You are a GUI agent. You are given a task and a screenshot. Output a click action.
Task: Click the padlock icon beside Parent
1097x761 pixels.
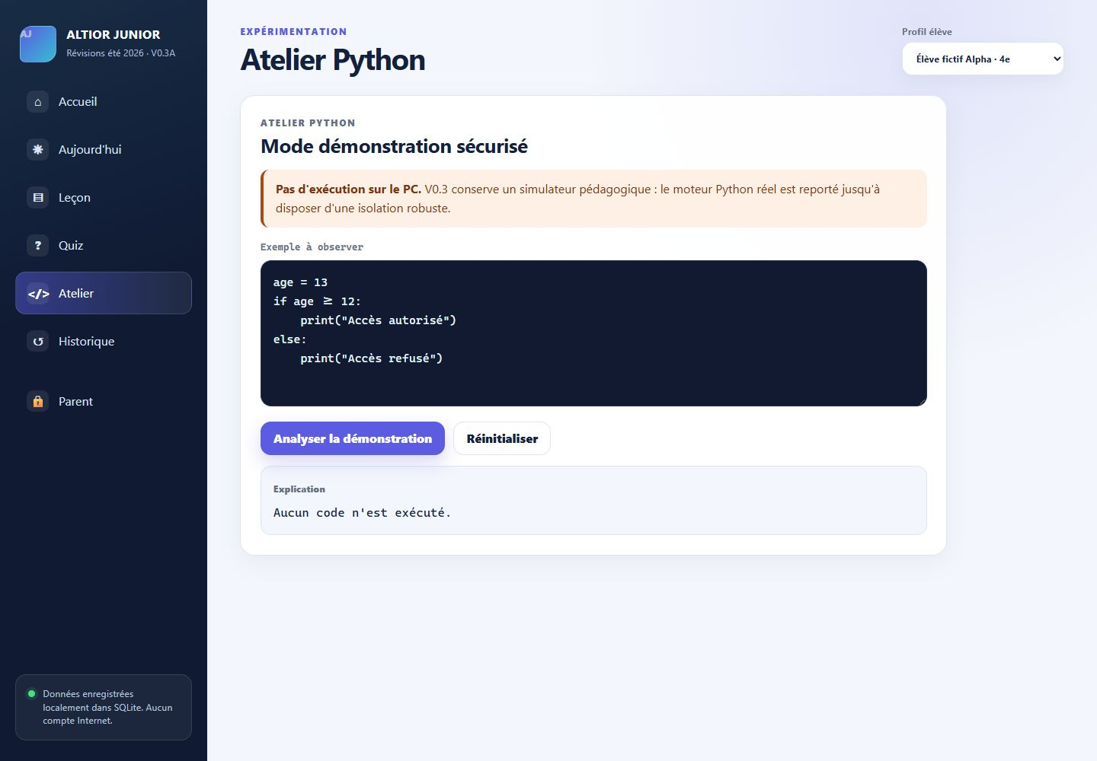click(38, 402)
